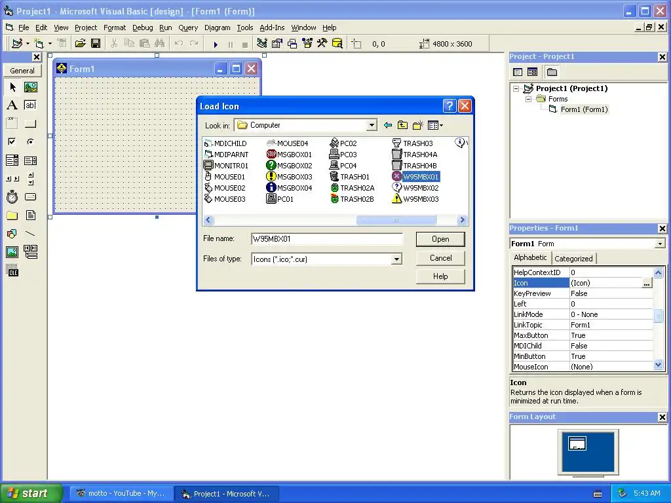Screen dimensions: 671x503
Task: Select the Label tool in toolbox
Action: pos(12,105)
